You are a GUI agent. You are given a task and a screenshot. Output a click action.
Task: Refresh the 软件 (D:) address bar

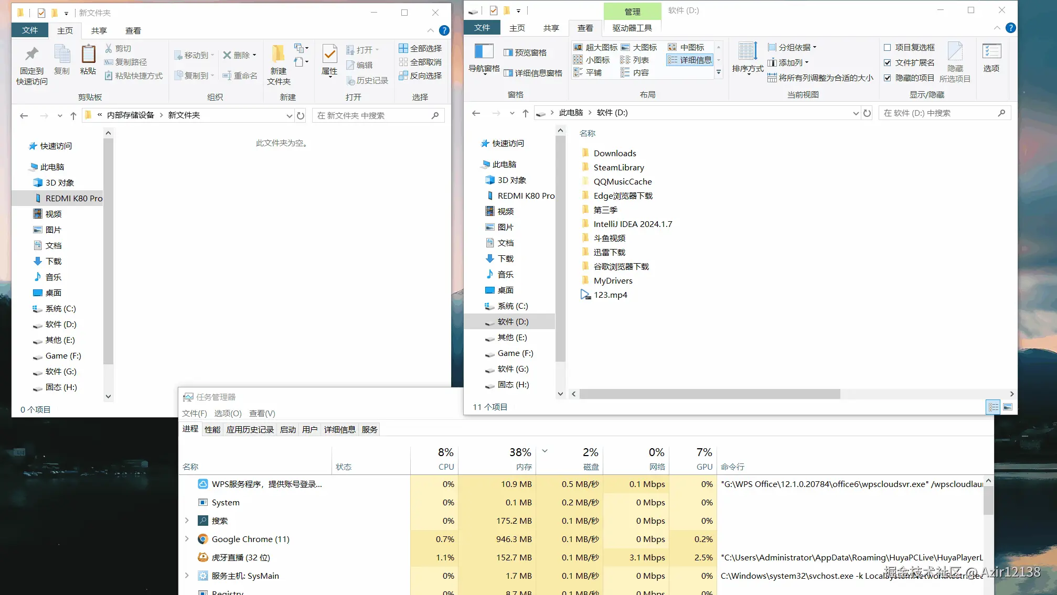tap(867, 113)
